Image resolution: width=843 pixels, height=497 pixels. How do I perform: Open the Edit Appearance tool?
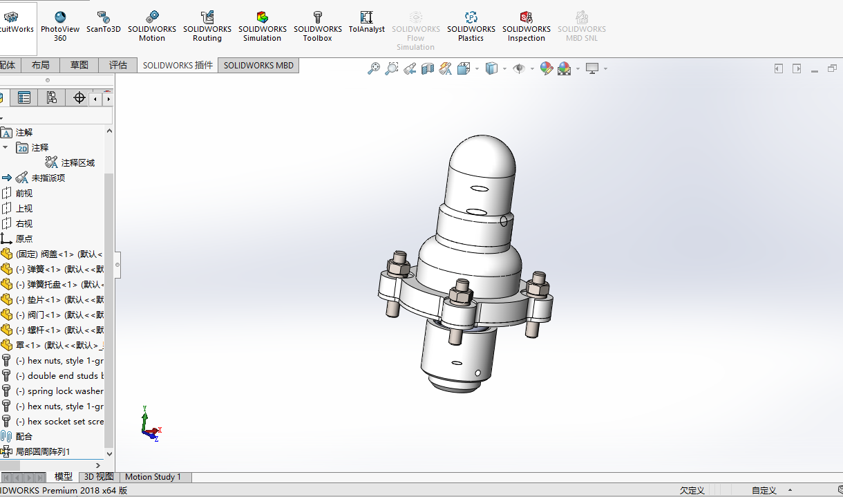[x=547, y=68]
